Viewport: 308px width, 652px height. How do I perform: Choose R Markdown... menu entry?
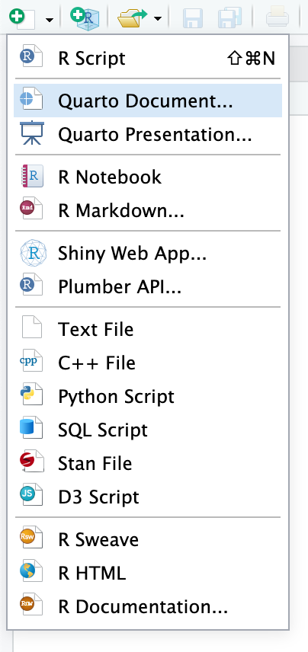coord(148,210)
